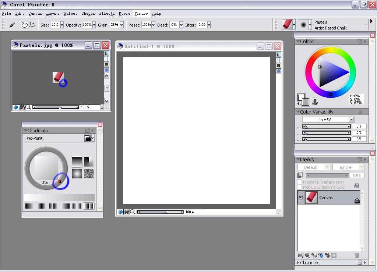Select the Canvas layer row

329,198
